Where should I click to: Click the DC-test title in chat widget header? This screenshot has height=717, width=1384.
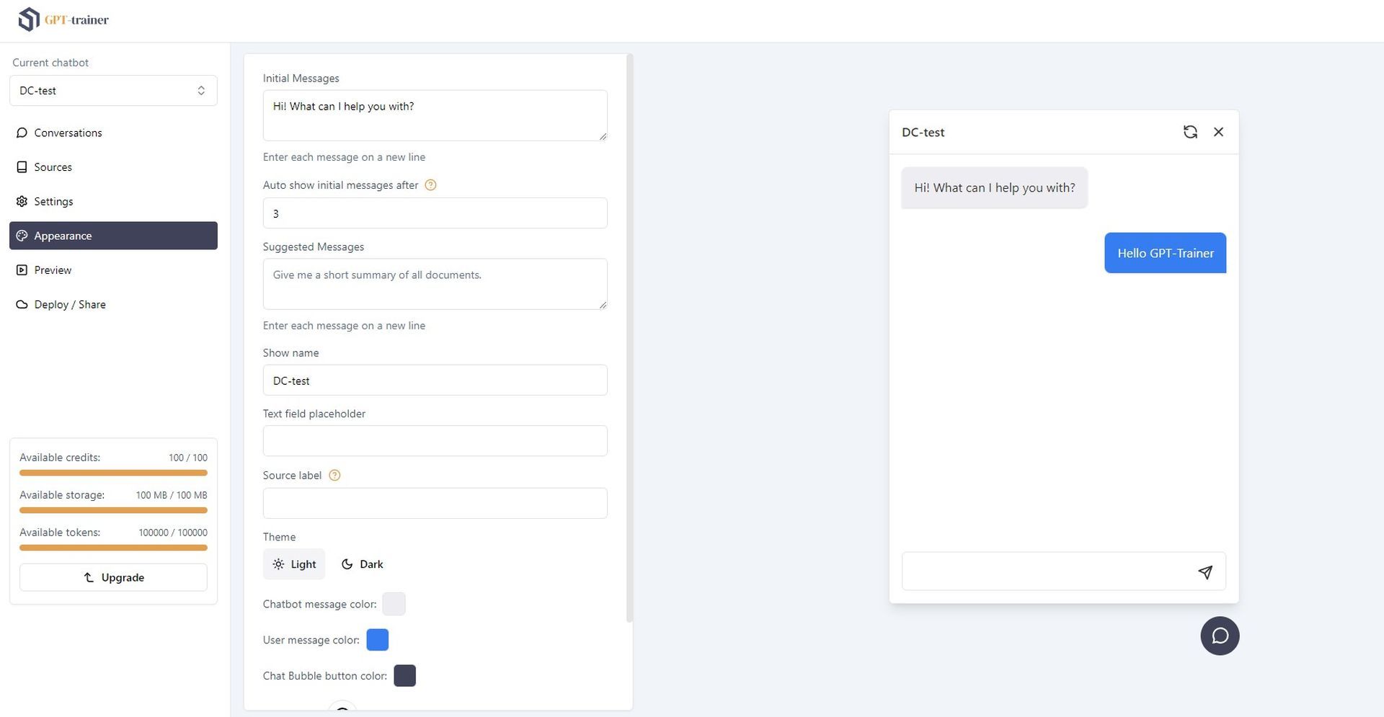click(923, 133)
